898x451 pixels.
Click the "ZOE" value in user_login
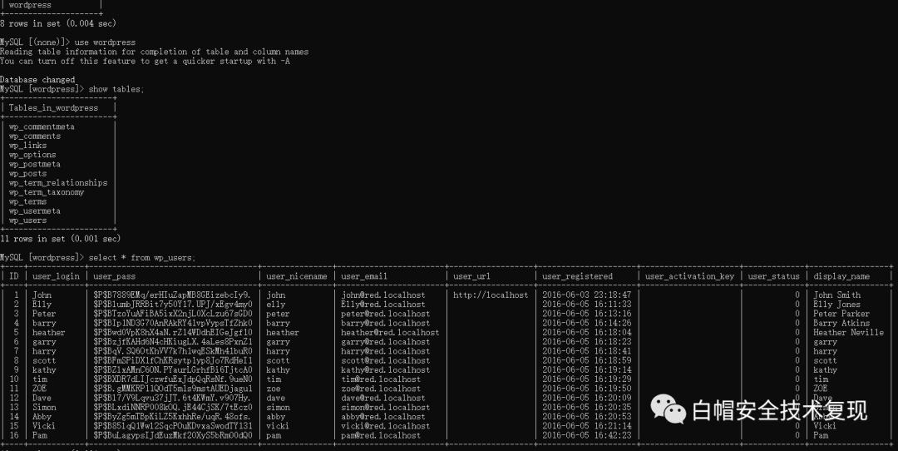(42, 389)
